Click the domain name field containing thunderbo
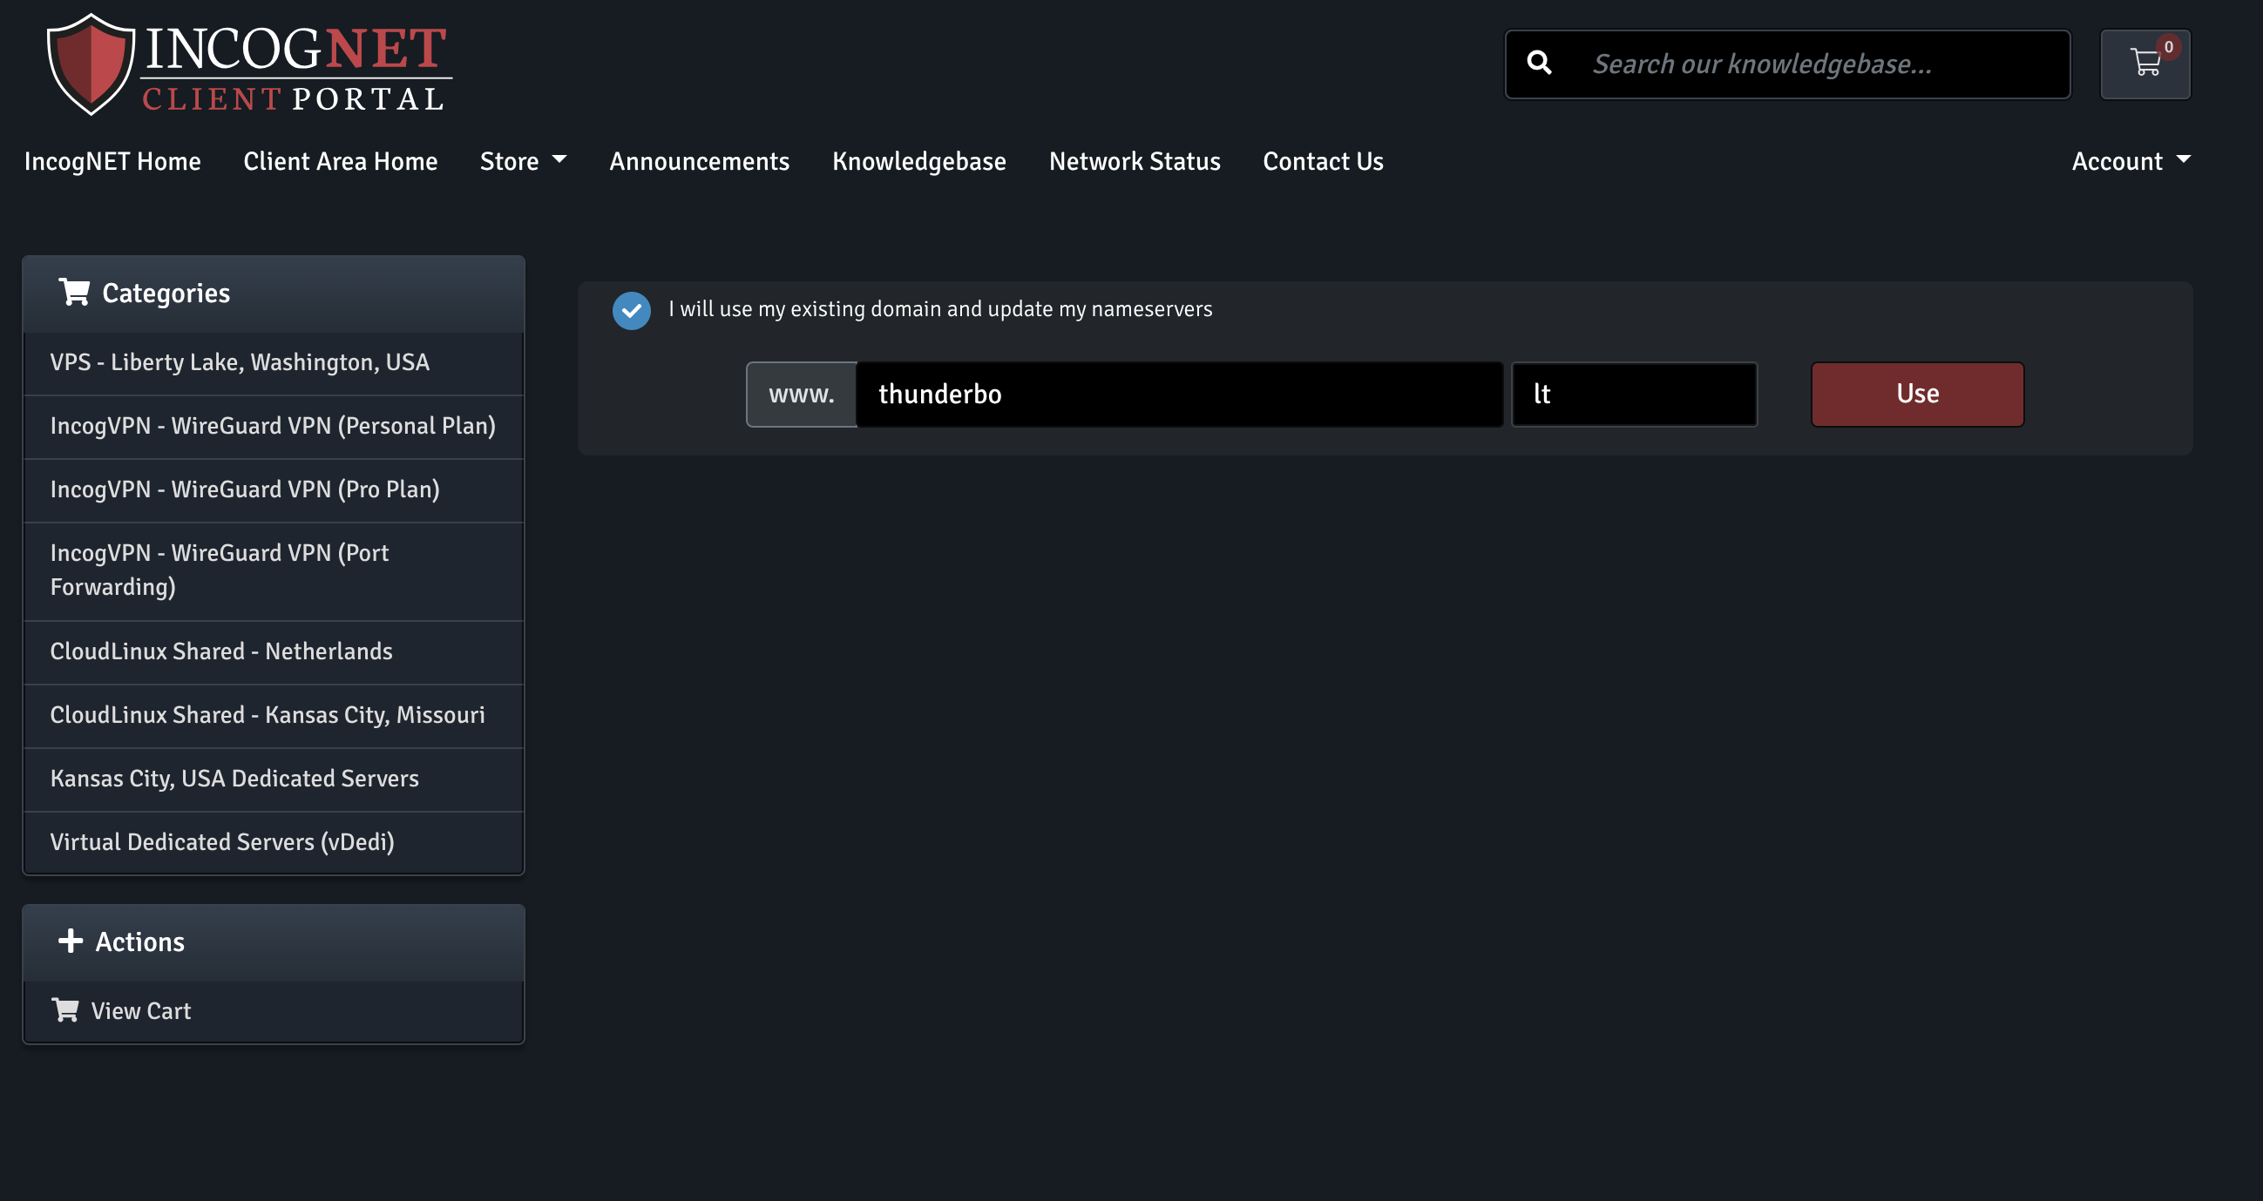 click(x=1180, y=395)
